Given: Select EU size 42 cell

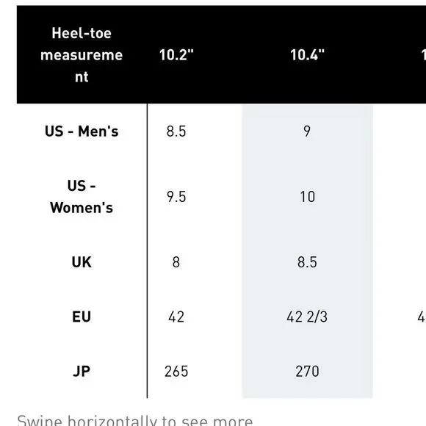Looking at the screenshot, I should 176,317.
